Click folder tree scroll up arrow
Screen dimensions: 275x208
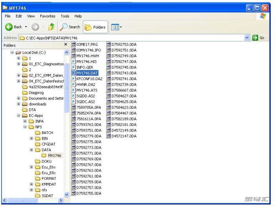pos(67,52)
